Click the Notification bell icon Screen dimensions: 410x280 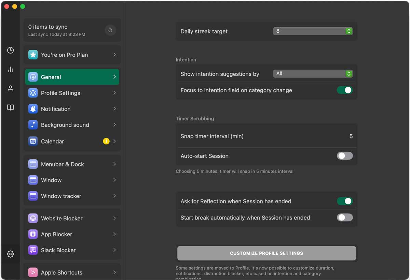[32, 109]
